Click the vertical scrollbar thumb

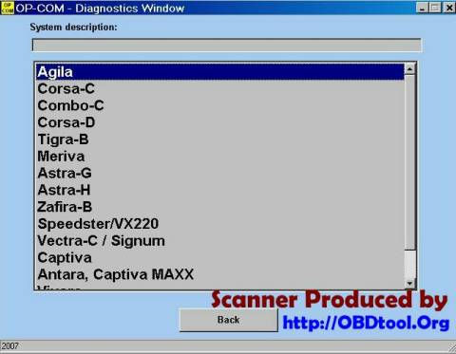click(410, 162)
